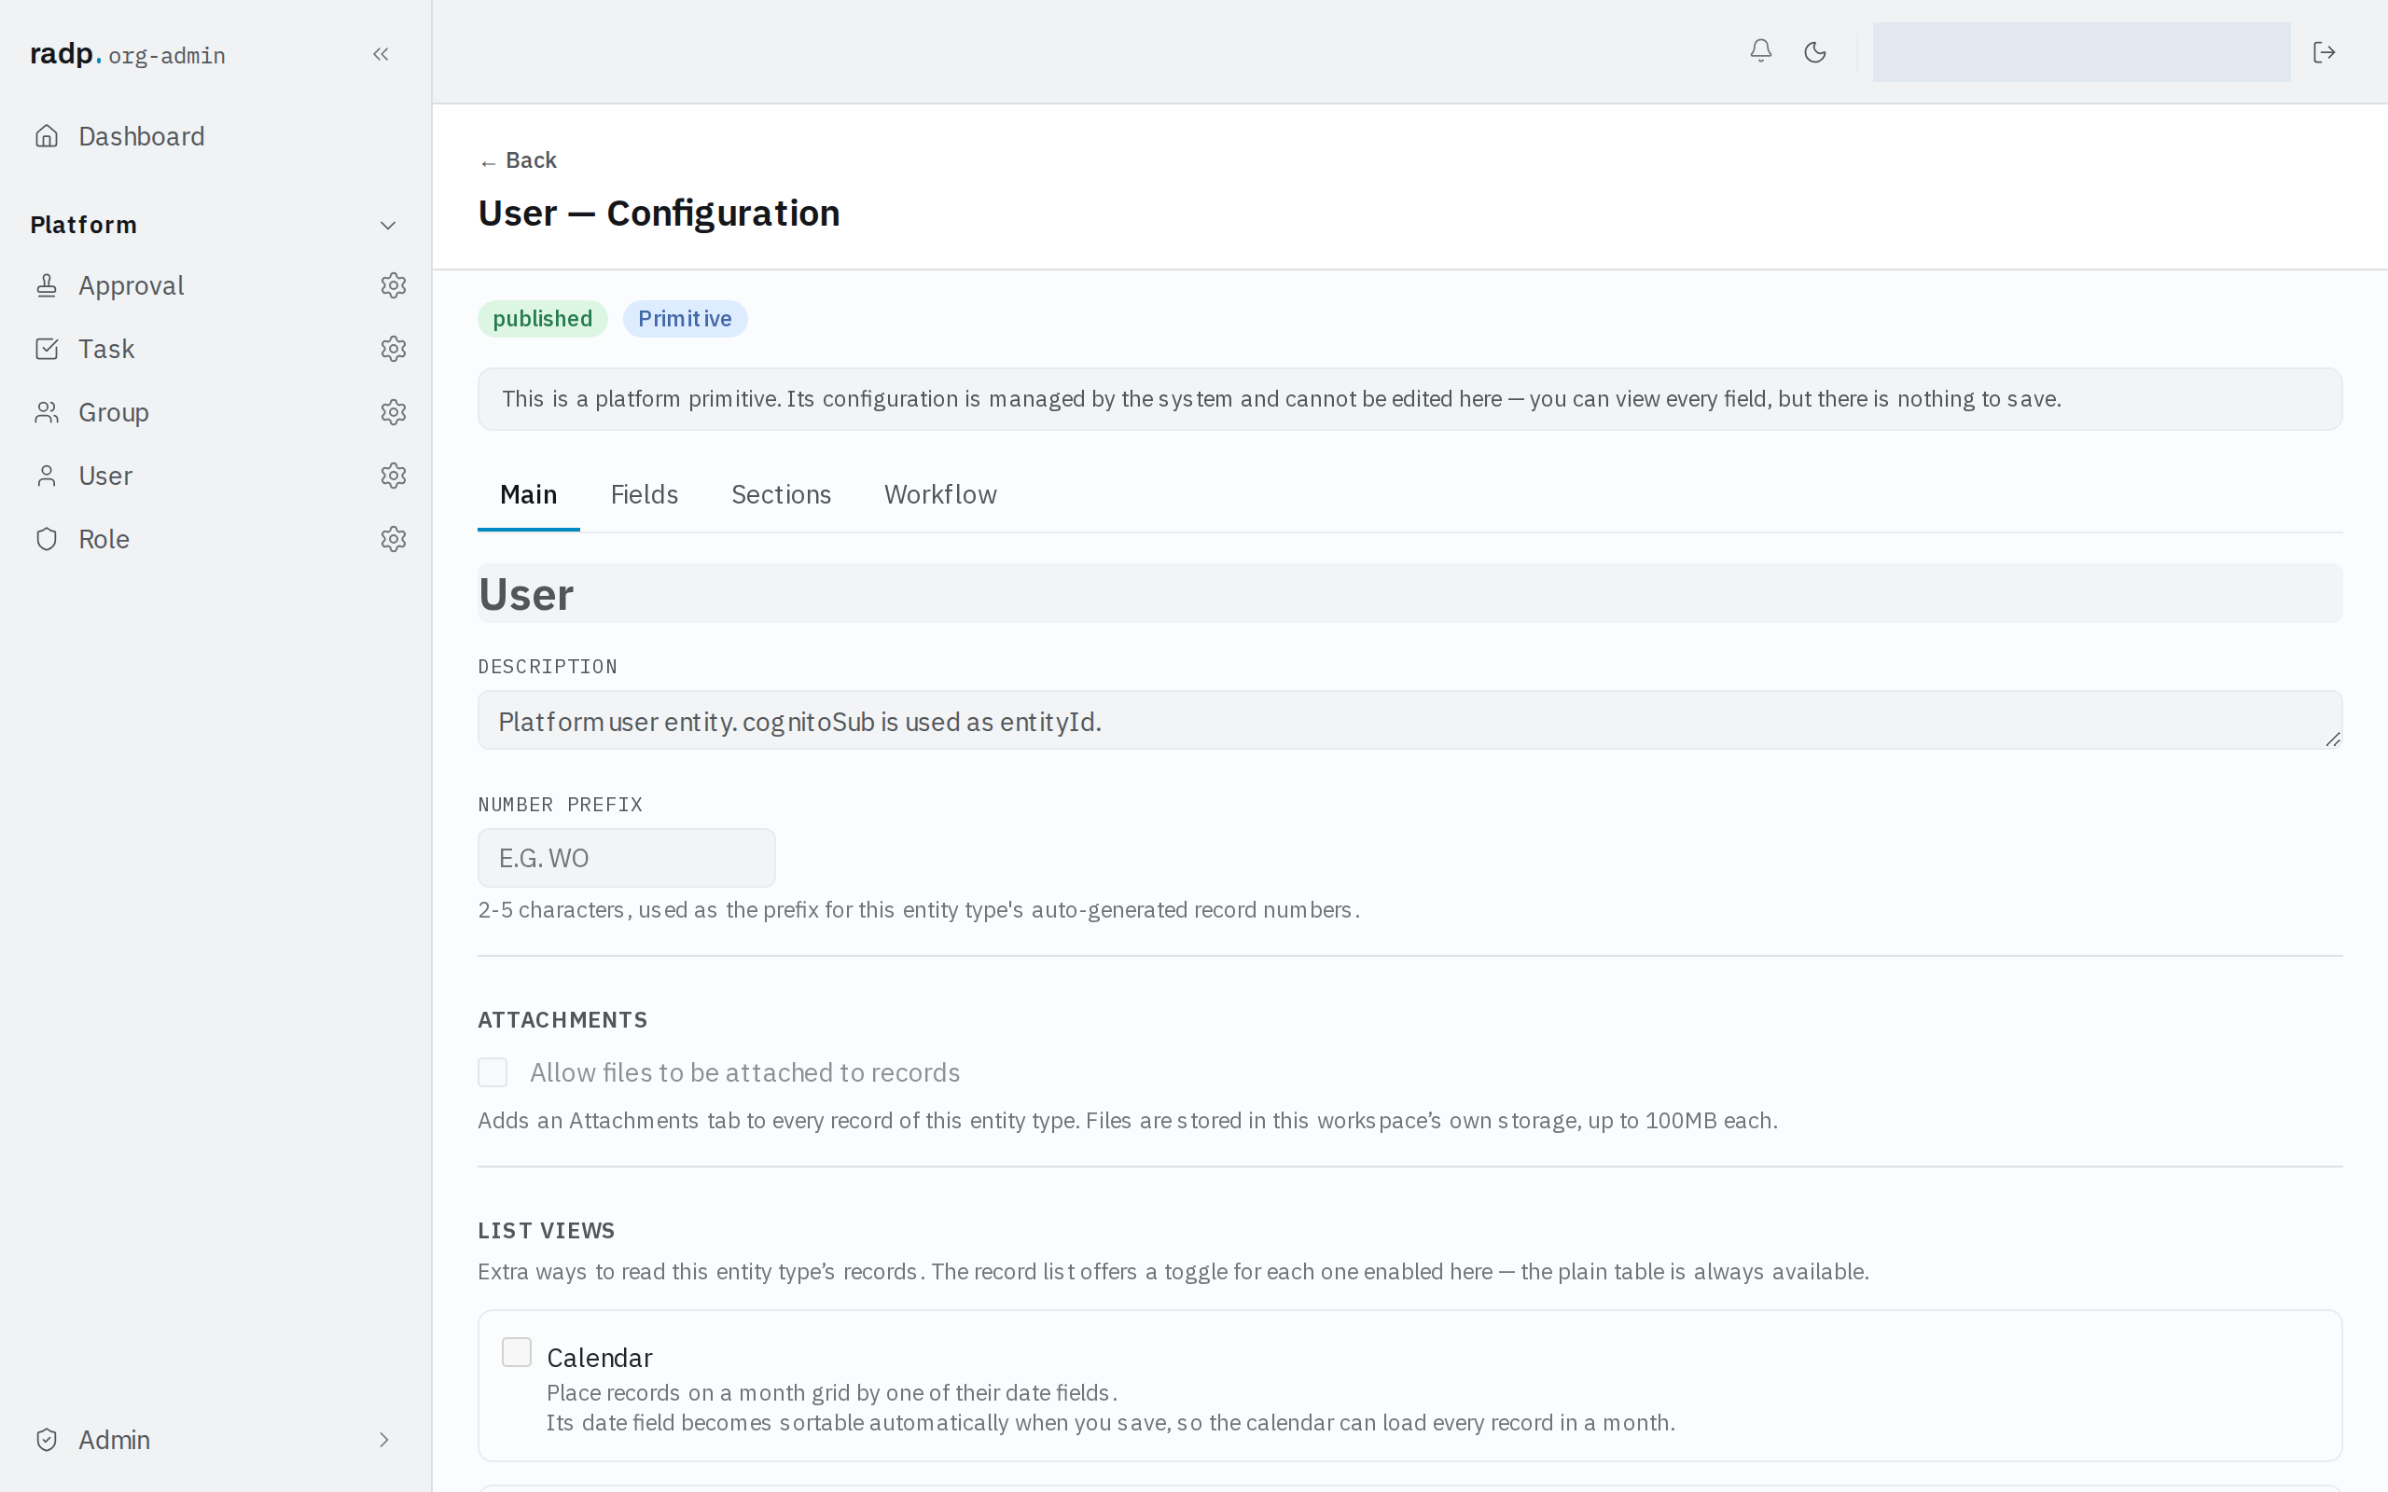Open User configuration gear
2388x1492 pixels.
click(394, 476)
